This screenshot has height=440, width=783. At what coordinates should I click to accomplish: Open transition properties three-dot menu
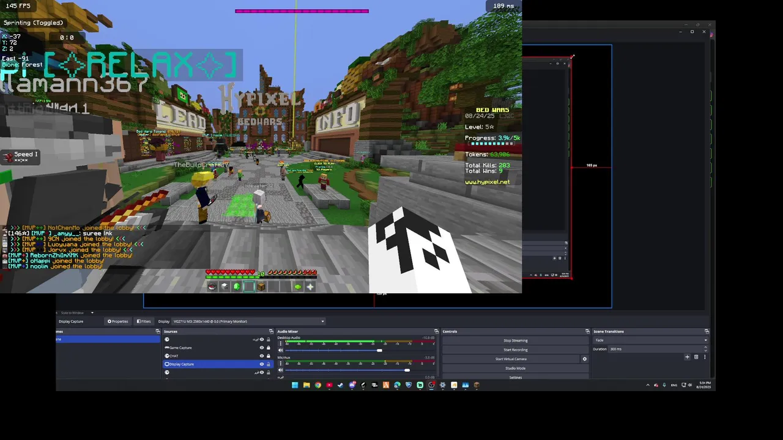pos(705,357)
